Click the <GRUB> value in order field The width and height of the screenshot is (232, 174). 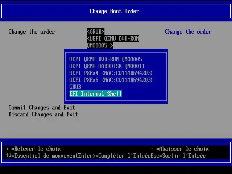coord(96,32)
